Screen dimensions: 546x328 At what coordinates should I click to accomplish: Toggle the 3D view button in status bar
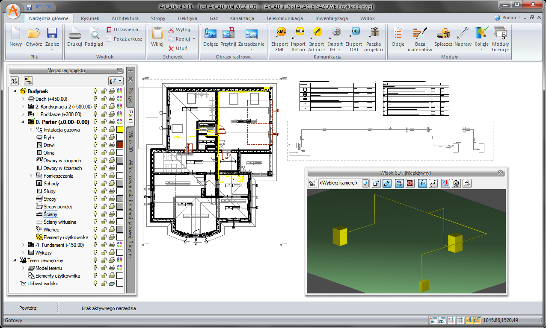pyautogui.click(x=442, y=320)
